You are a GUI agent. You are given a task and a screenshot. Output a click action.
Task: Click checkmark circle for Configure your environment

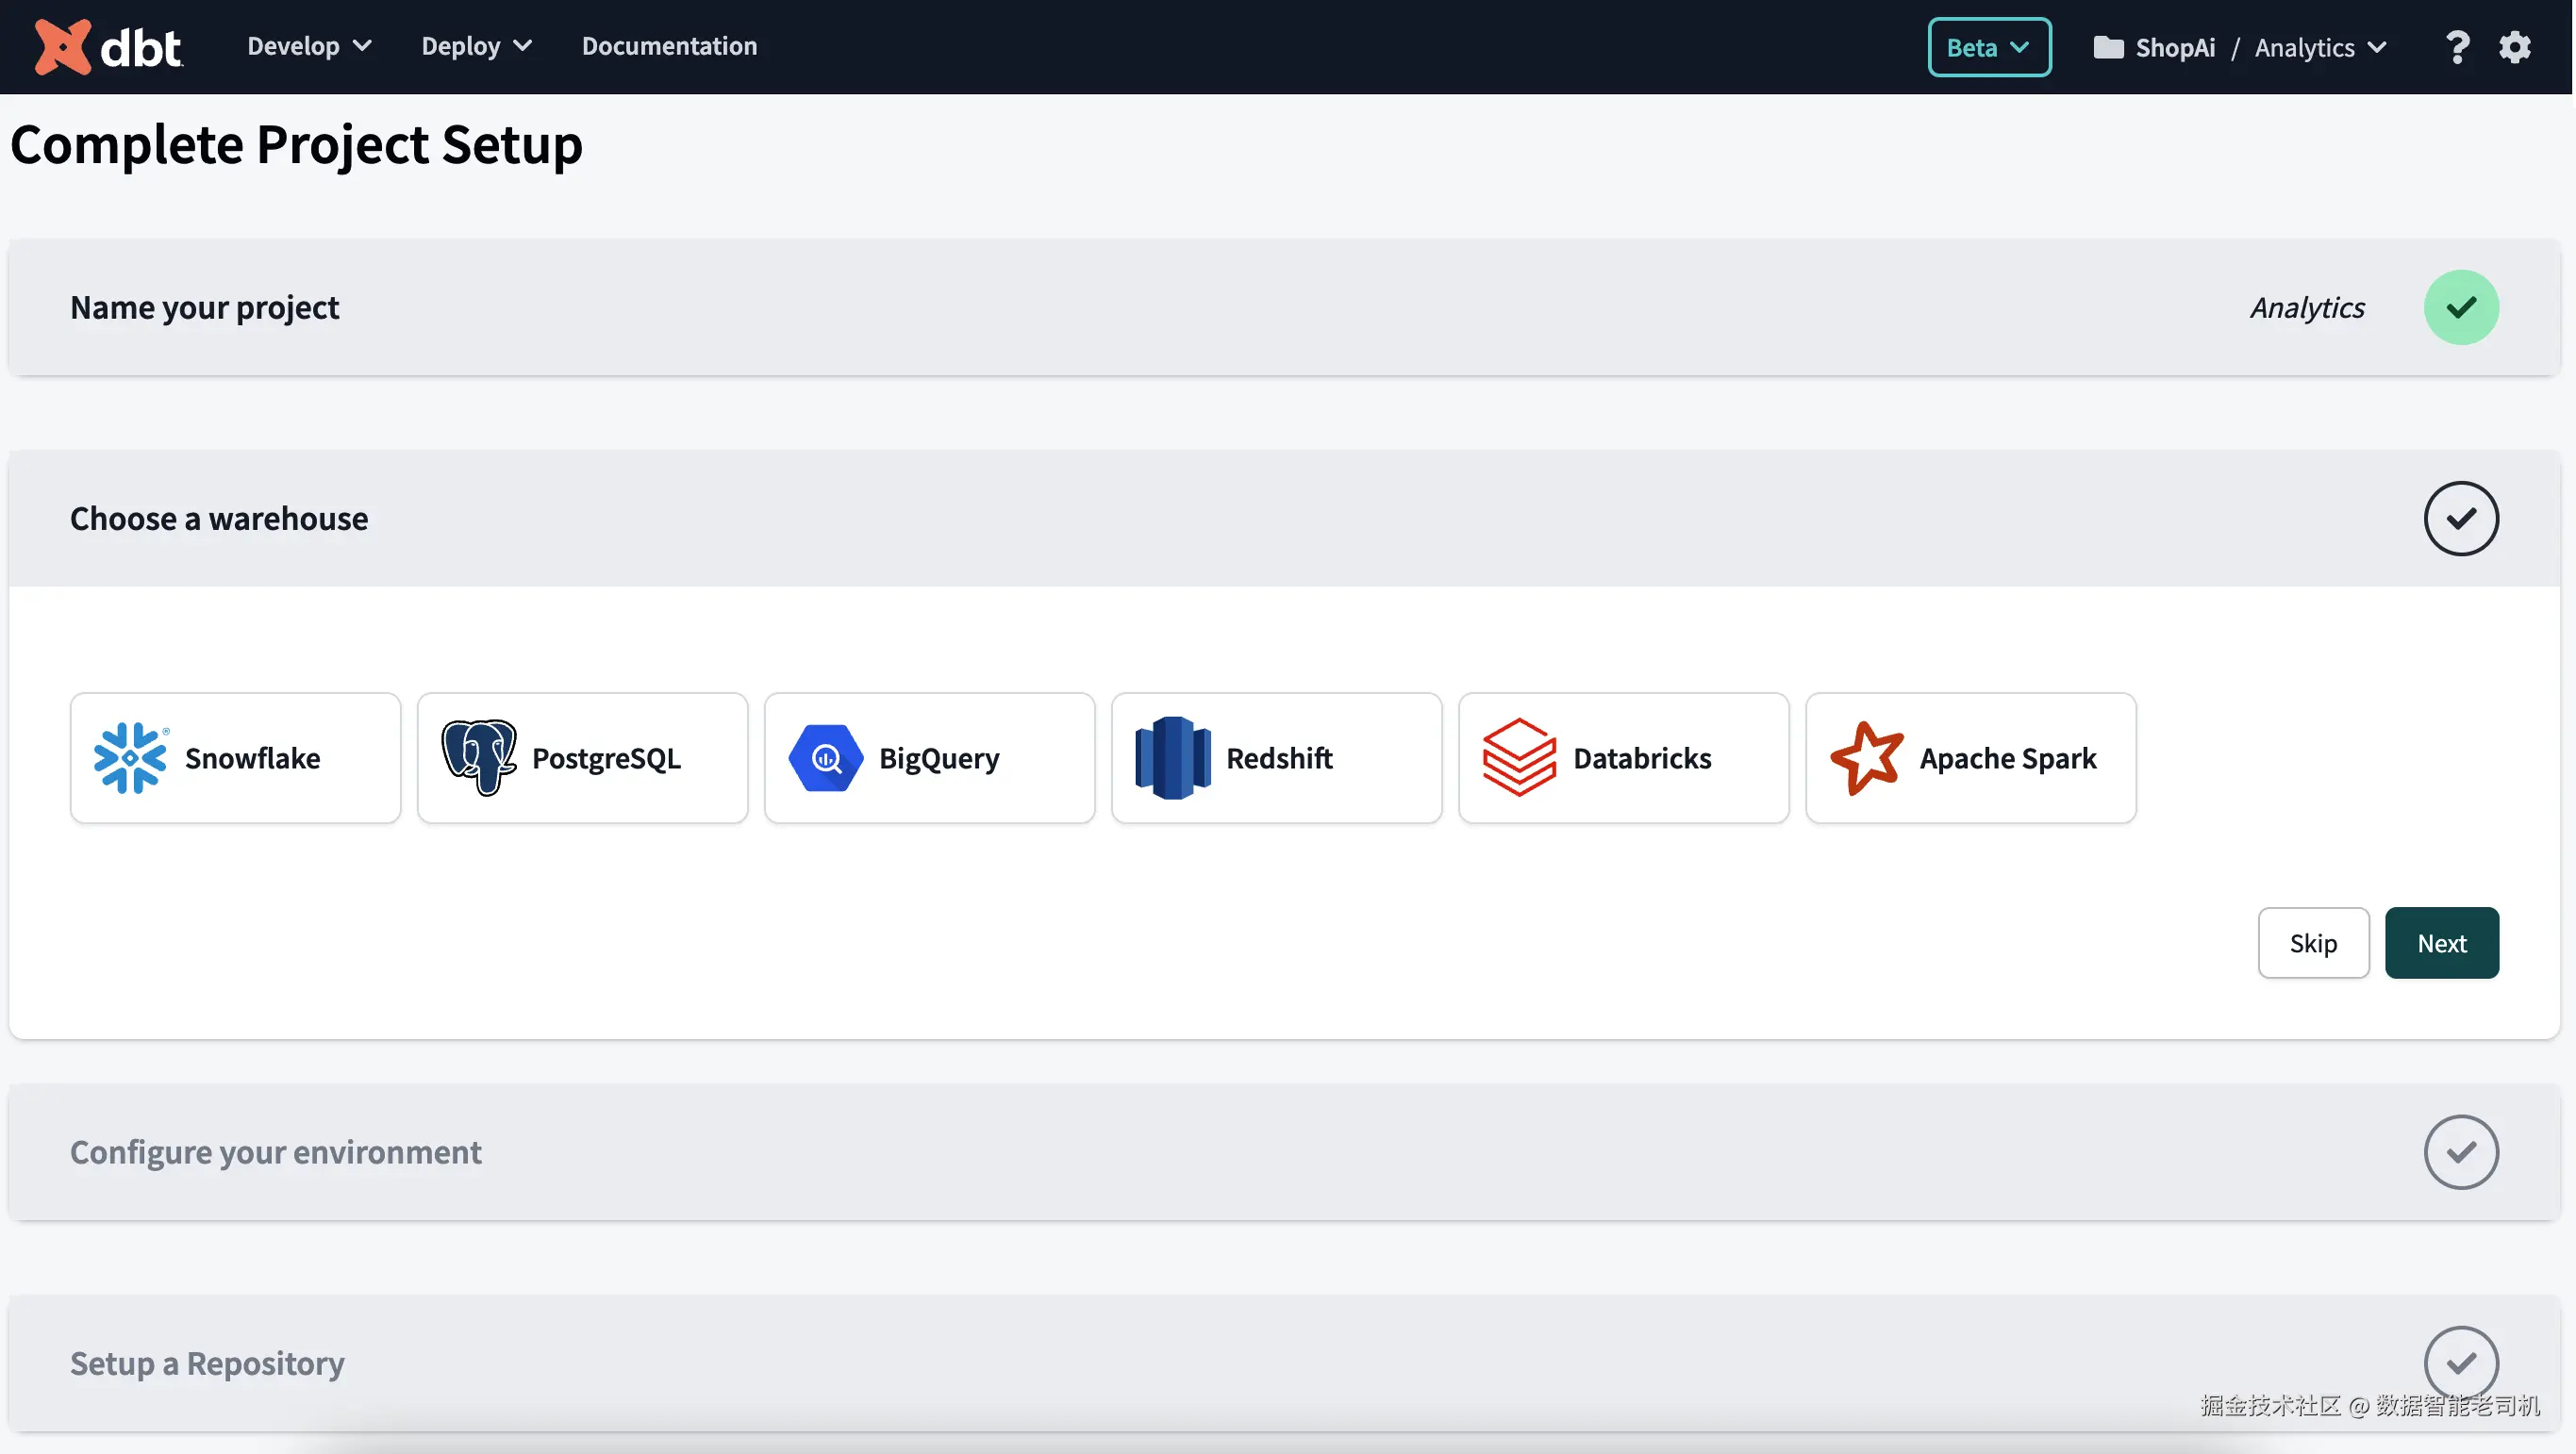click(2461, 1152)
